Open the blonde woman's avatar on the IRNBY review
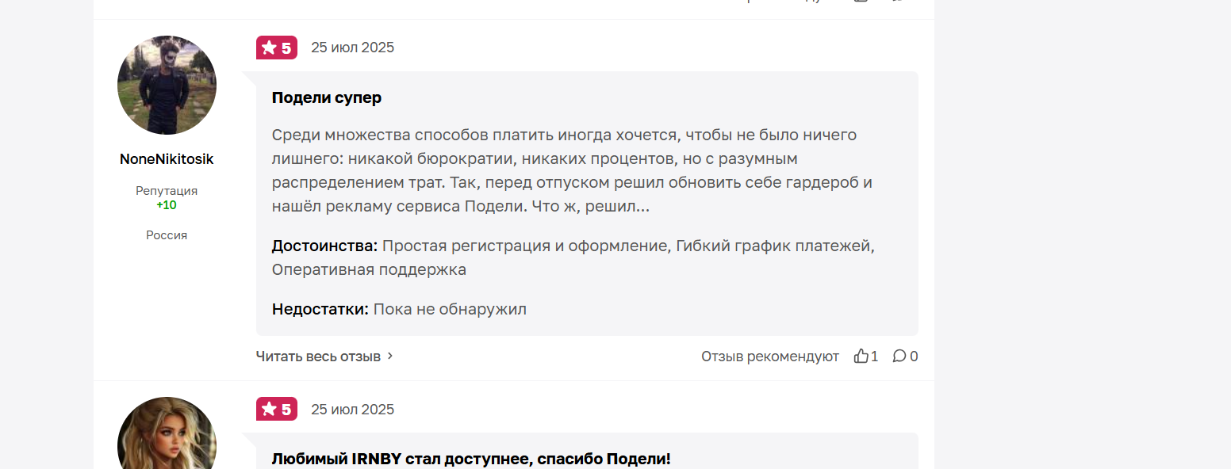 point(167,433)
